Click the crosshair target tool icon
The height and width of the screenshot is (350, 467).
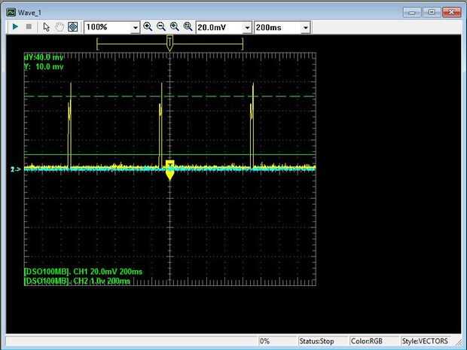[72, 26]
